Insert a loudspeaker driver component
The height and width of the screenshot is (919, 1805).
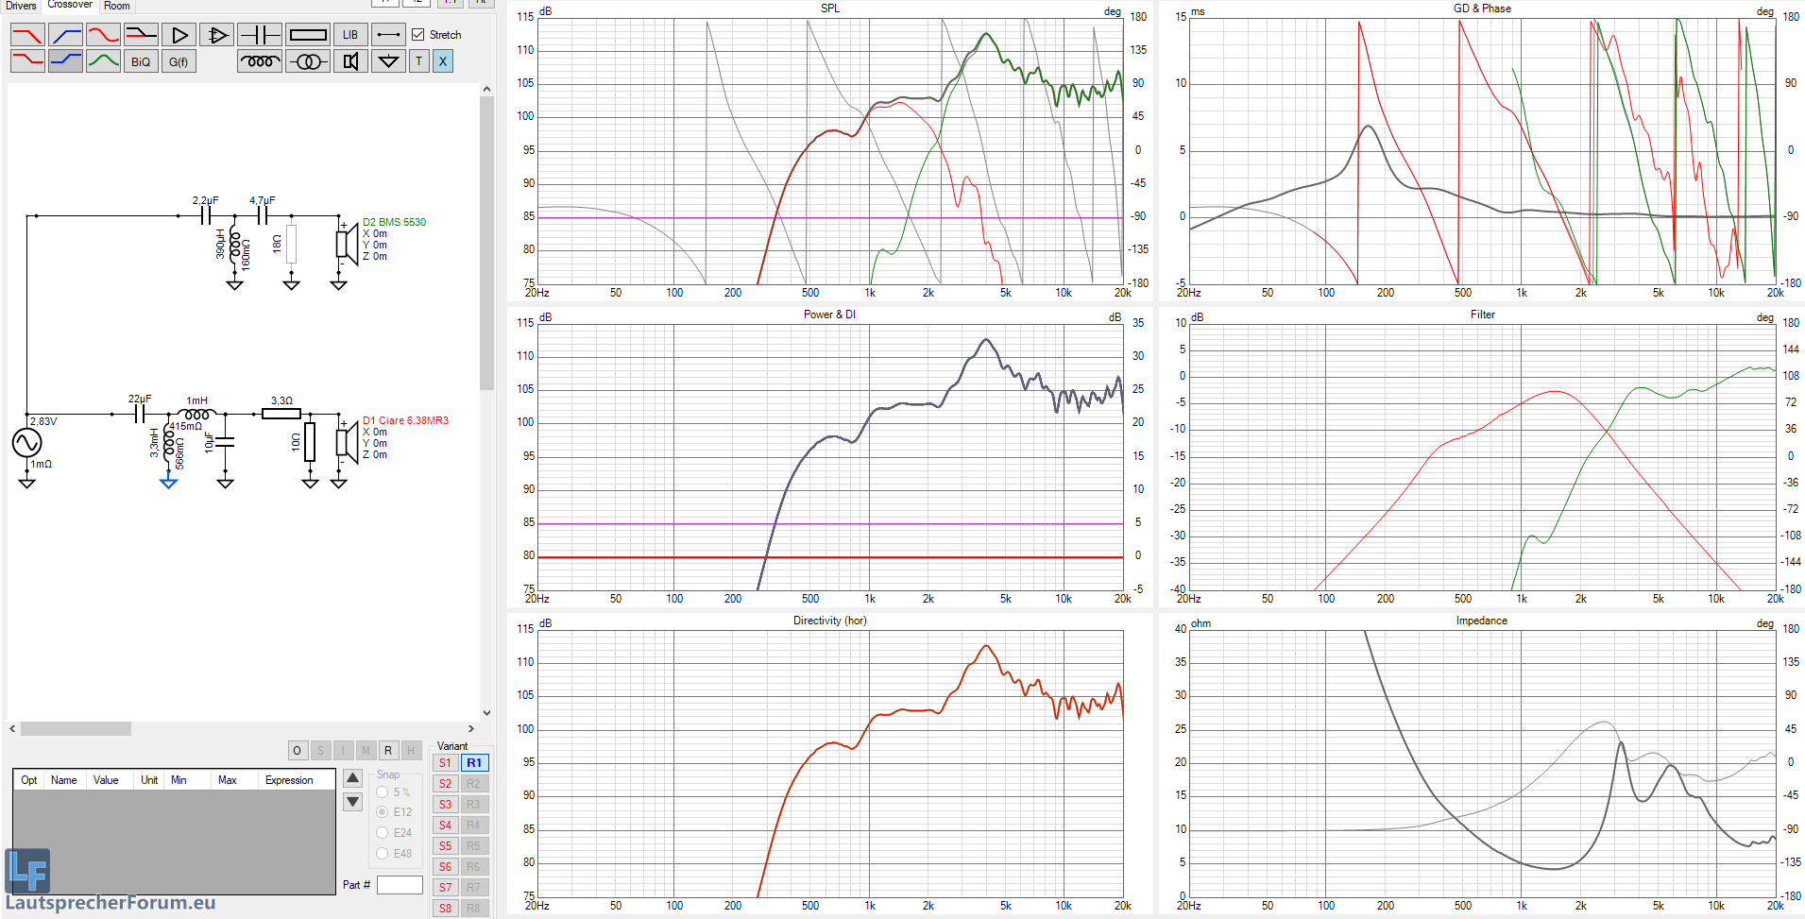point(350,61)
